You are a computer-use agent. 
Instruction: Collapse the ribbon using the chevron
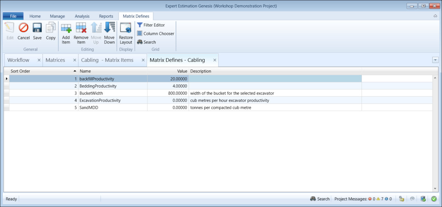click(435, 16)
